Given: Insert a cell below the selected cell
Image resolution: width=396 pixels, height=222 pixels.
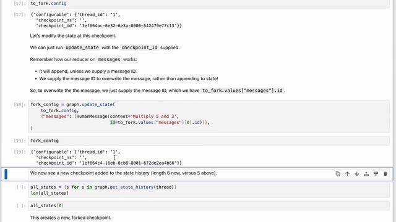Looking at the screenshot, I should [376, 174].
